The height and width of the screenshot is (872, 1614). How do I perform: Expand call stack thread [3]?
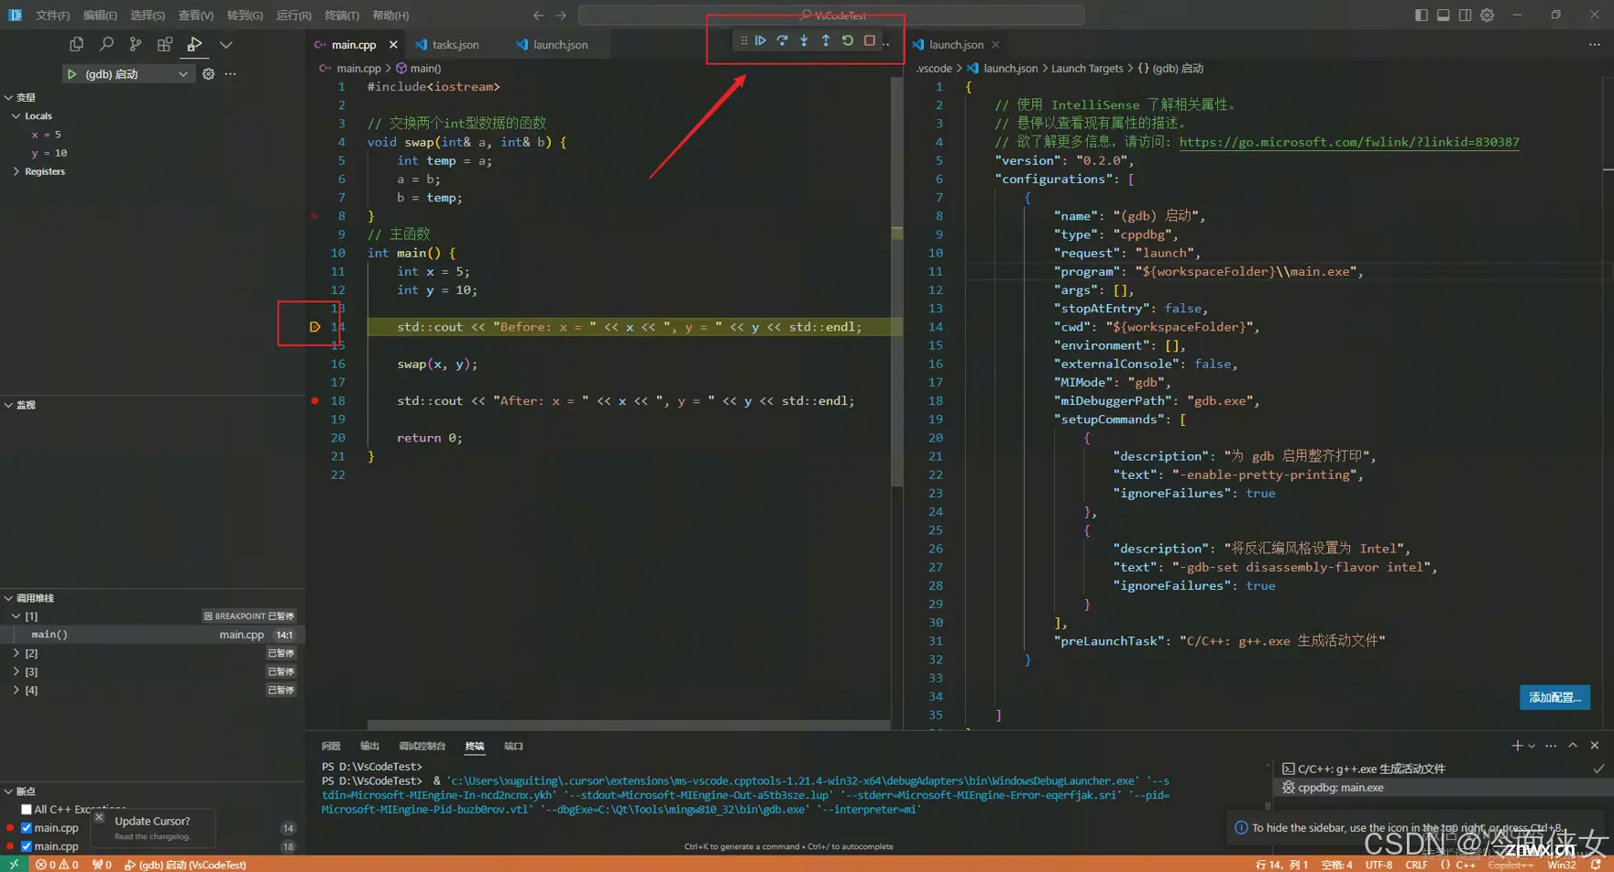pos(16,671)
